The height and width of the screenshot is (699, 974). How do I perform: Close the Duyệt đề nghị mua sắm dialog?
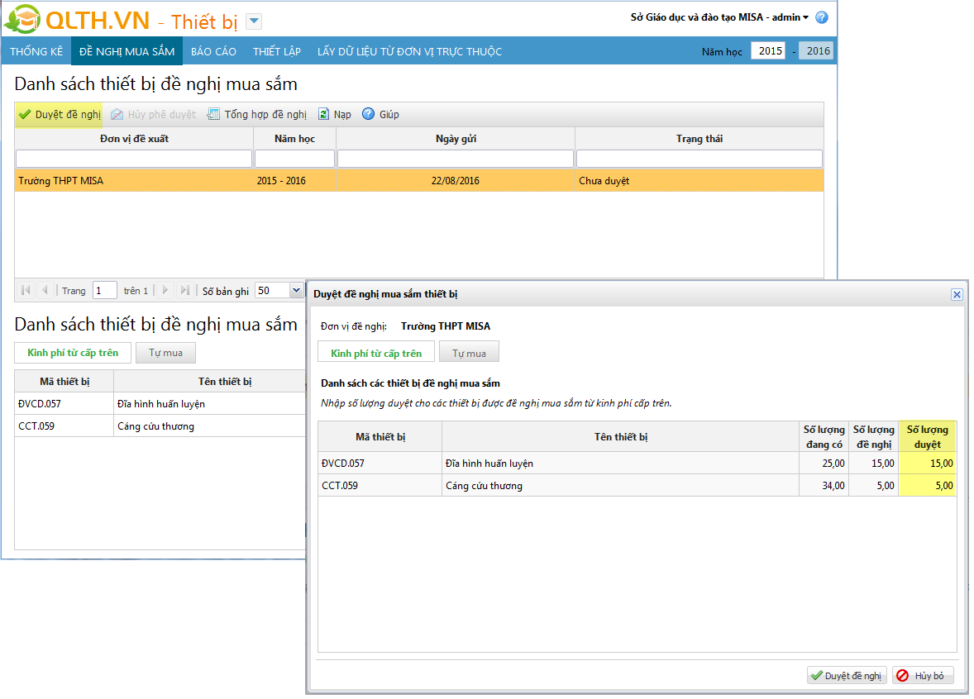tap(957, 294)
